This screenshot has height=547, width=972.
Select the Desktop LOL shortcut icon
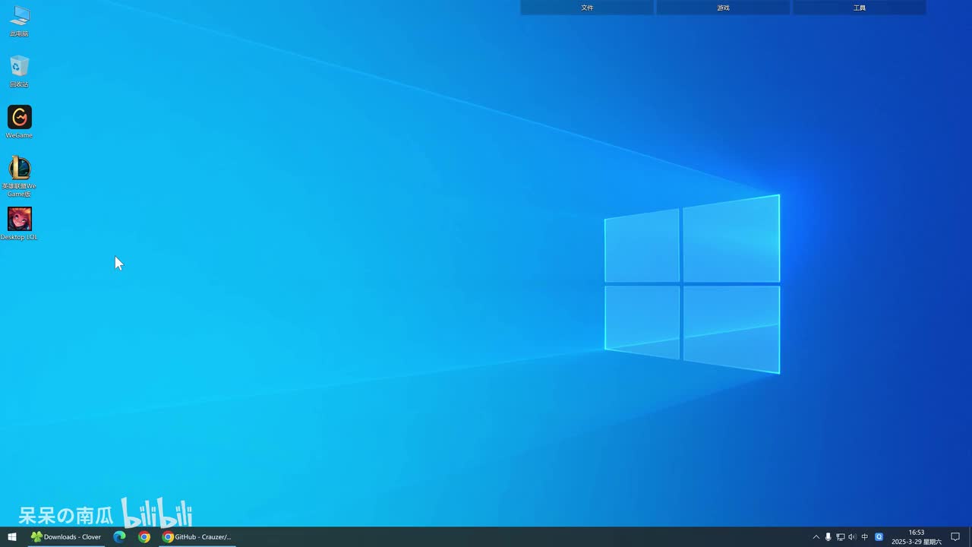pos(19,223)
